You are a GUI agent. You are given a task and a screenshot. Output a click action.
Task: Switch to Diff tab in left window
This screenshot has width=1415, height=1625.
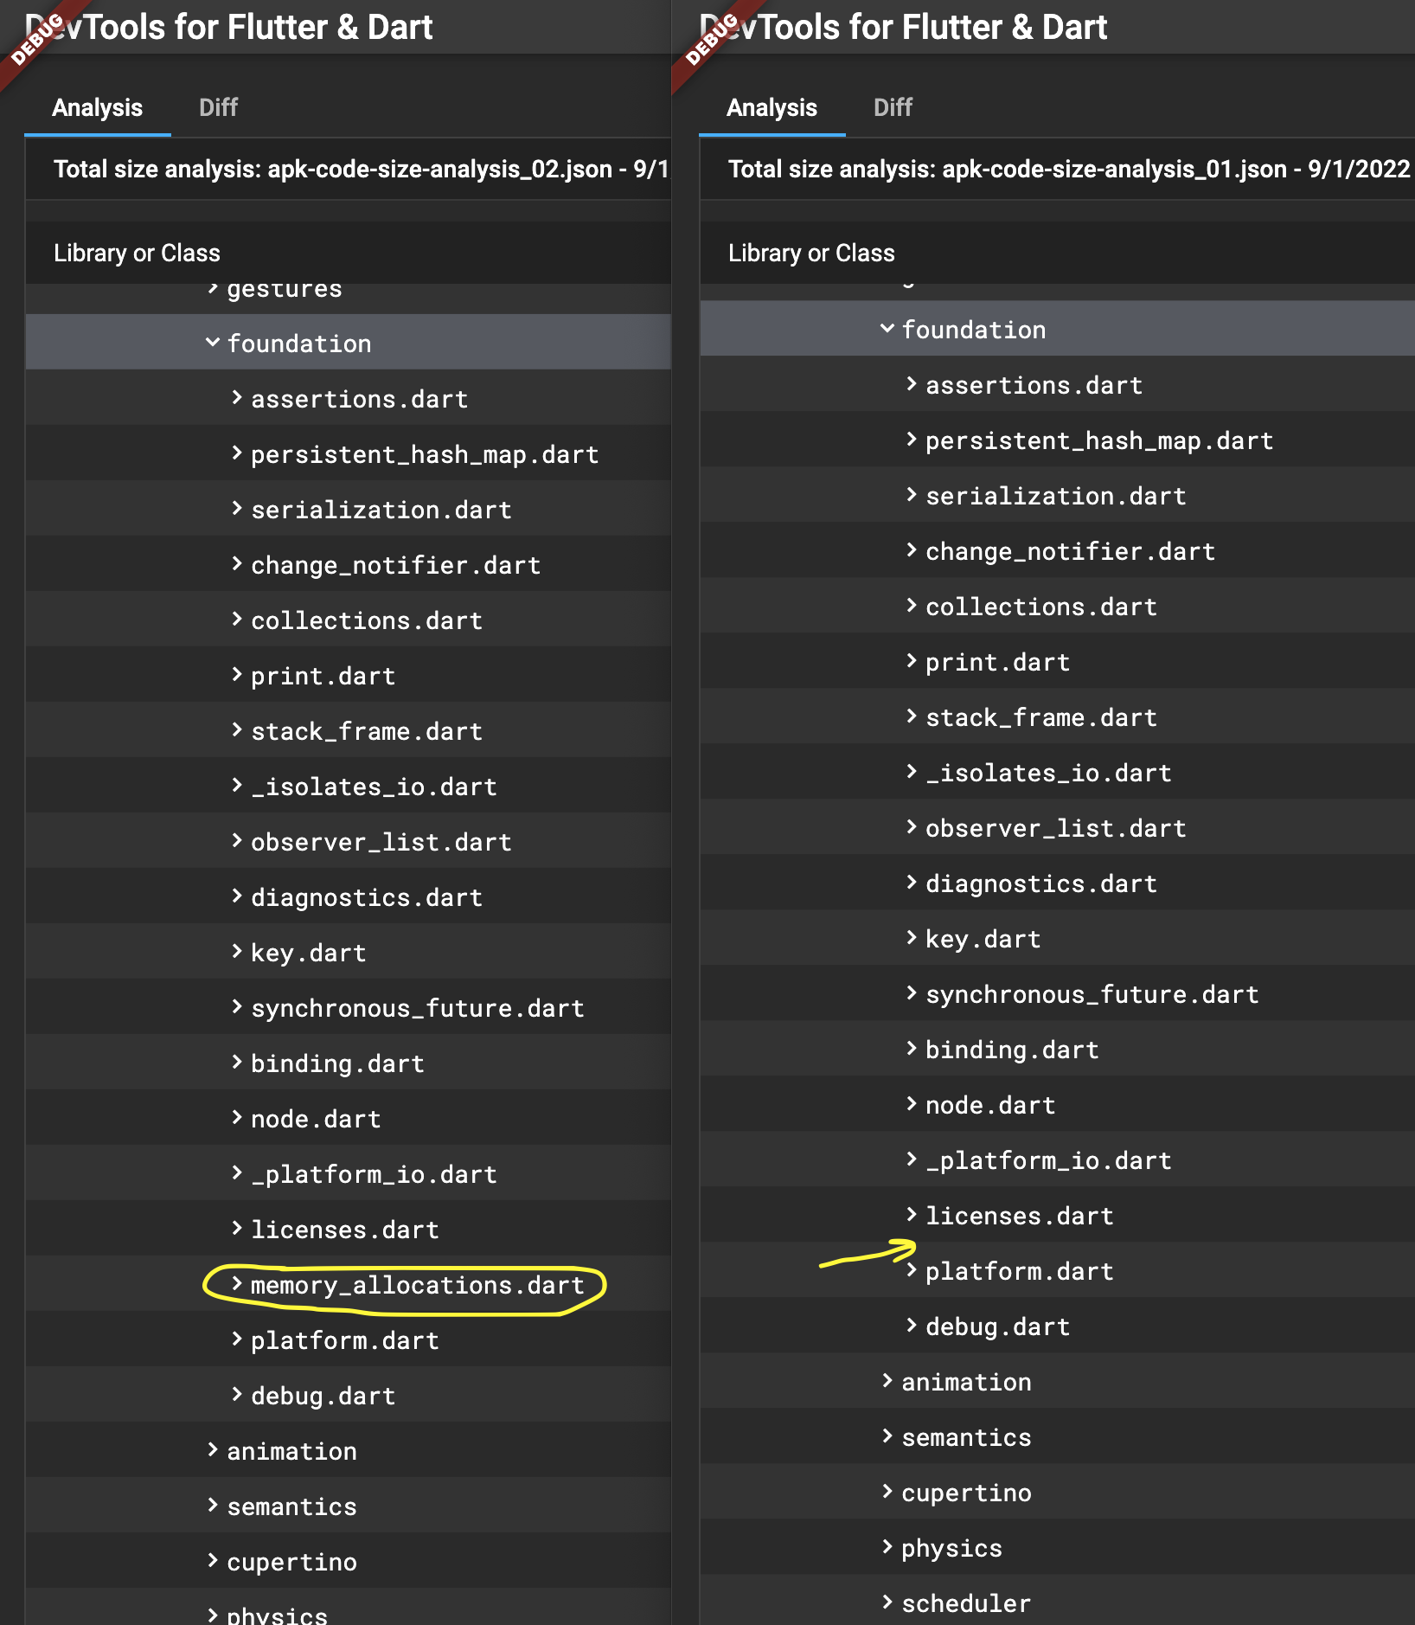click(x=218, y=107)
